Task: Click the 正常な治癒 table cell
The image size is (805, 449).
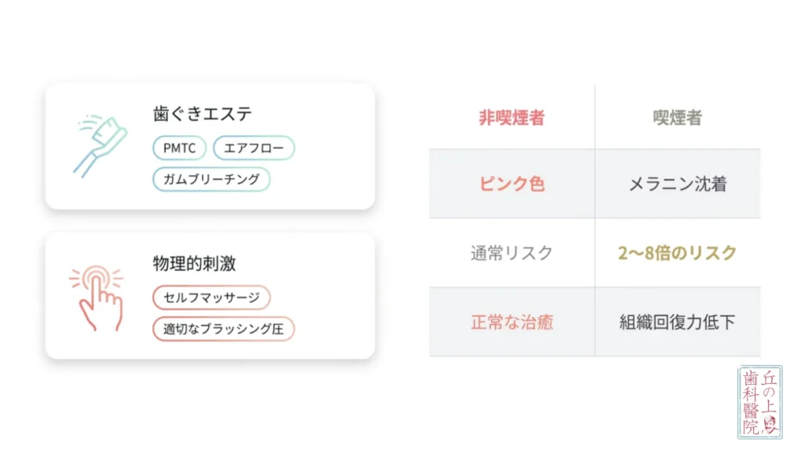Action: click(x=512, y=322)
